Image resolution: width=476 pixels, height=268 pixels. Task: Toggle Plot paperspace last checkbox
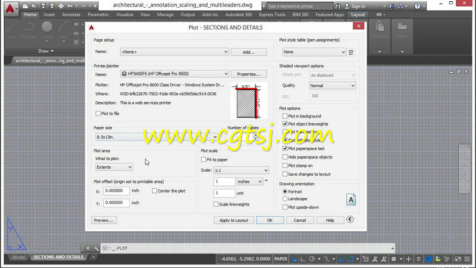click(x=285, y=148)
